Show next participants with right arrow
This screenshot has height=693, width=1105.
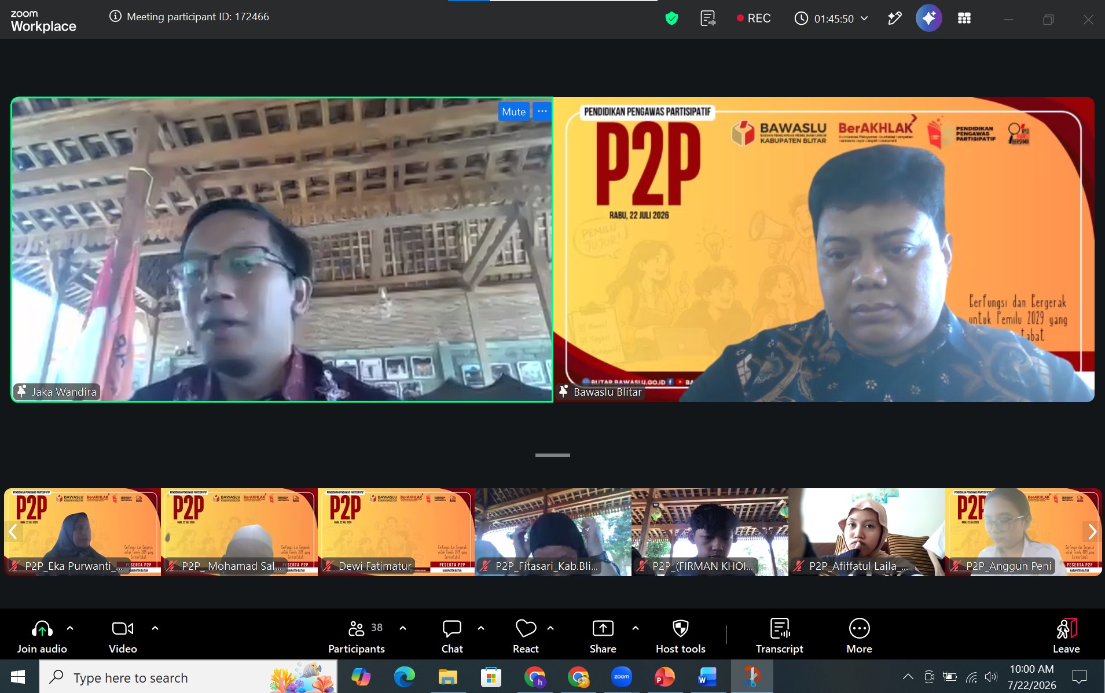tap(1092, 531)
